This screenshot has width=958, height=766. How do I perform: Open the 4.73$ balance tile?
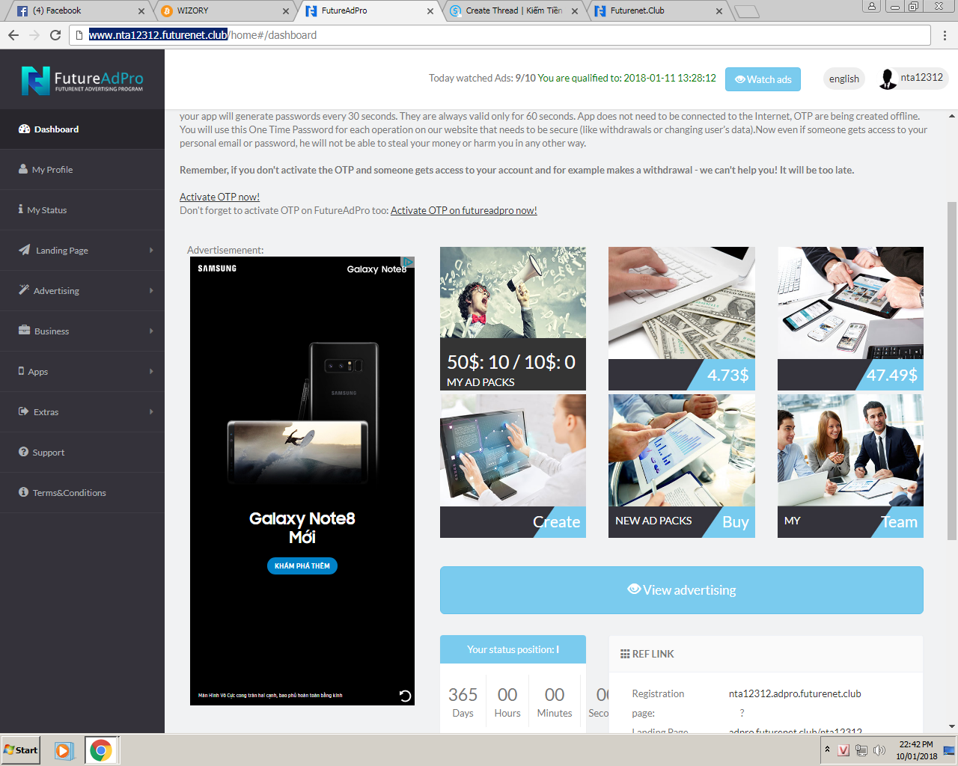pos(682,319)
